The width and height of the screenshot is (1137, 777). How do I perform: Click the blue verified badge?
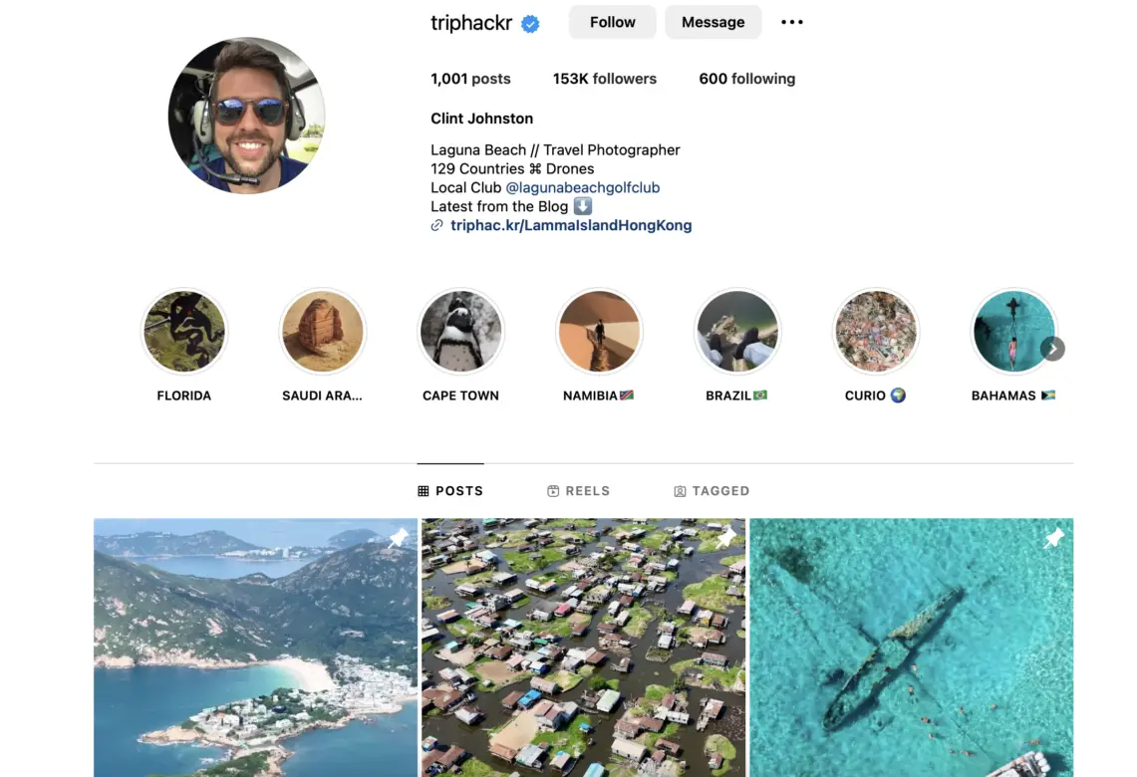click(x=531, y=24)
